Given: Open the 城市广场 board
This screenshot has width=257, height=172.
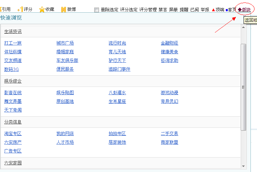Looking at the screenshot, I should tap(65, 43).
